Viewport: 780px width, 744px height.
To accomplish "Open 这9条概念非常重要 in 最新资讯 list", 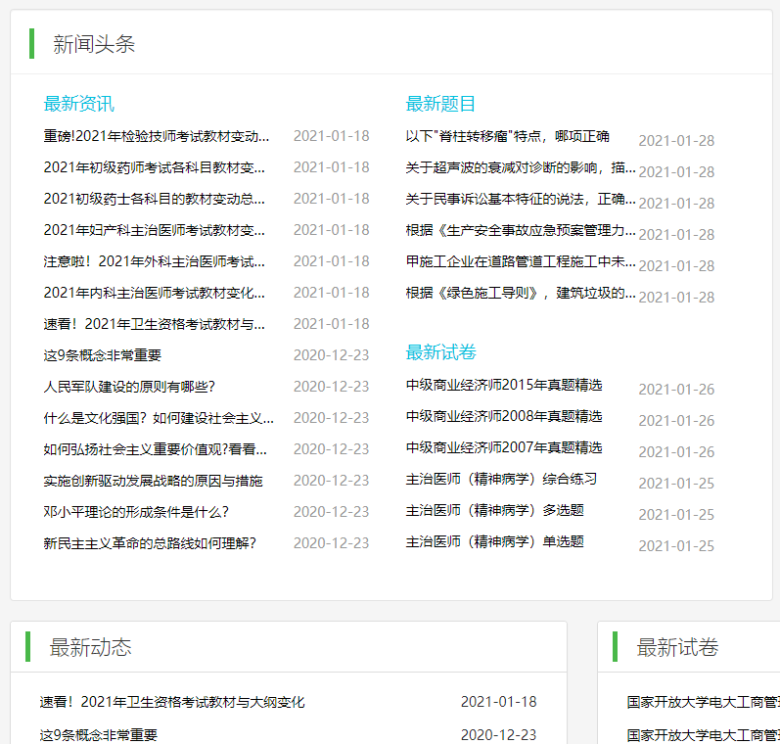I will 103,355.
